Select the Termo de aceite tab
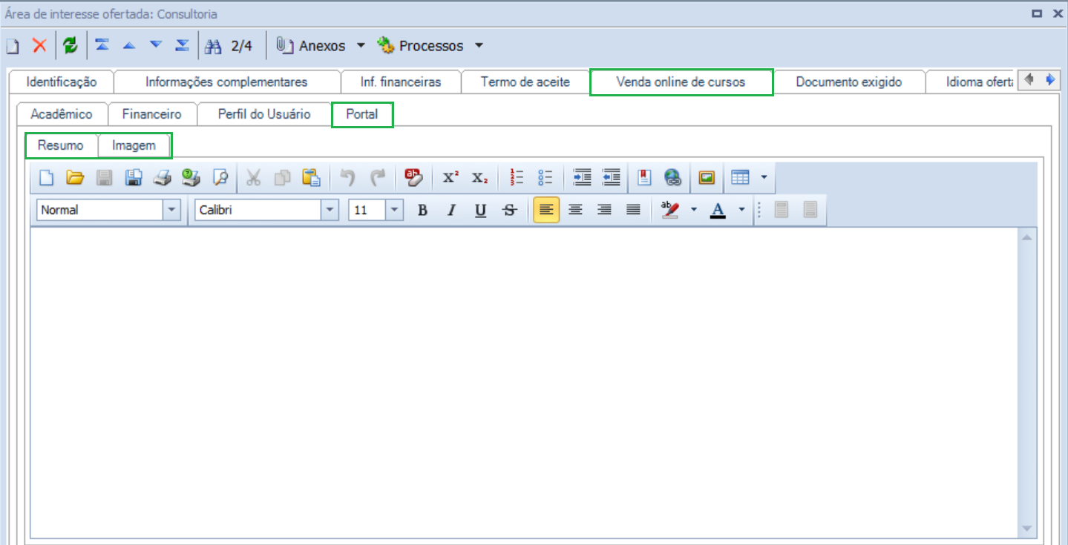 (x=525, y=82)
